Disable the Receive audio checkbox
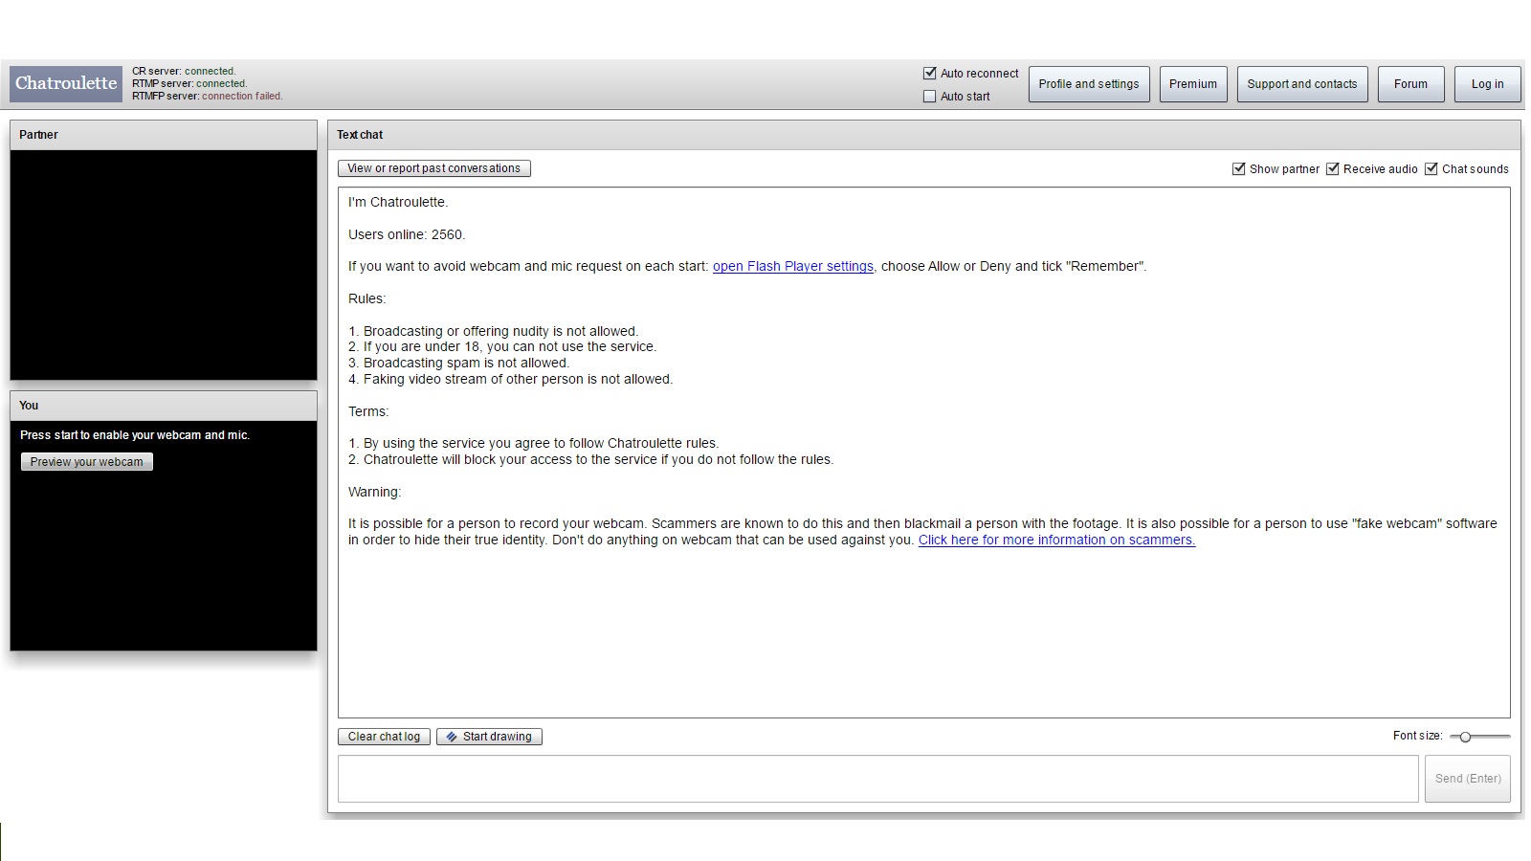 pos(1332,168)
